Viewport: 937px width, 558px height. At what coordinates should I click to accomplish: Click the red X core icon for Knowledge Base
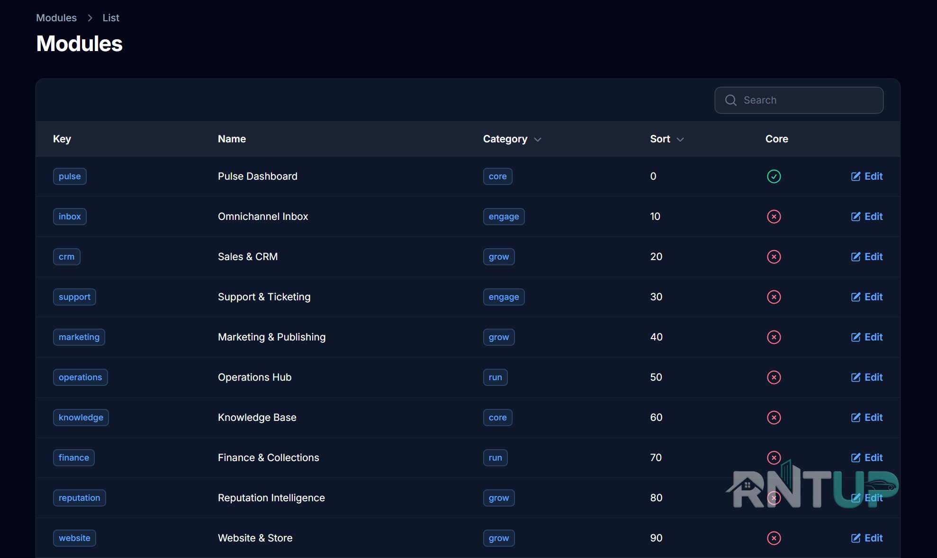[774, 418]
